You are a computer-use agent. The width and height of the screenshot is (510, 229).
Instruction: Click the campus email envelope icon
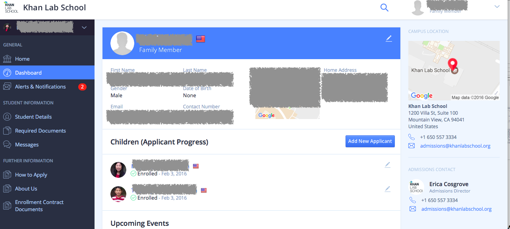tap(411, 146)
